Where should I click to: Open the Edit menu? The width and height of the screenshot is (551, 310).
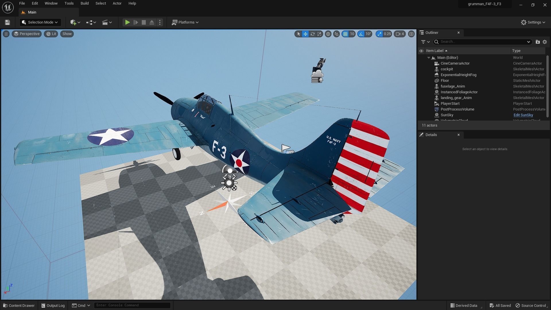[x=35, y=3]
